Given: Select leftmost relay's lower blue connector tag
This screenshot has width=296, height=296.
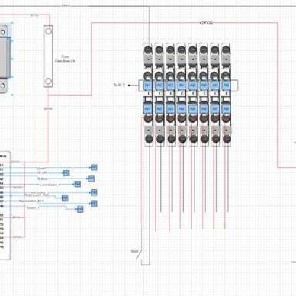Looking at the screenshot, I should pos(147,108).
